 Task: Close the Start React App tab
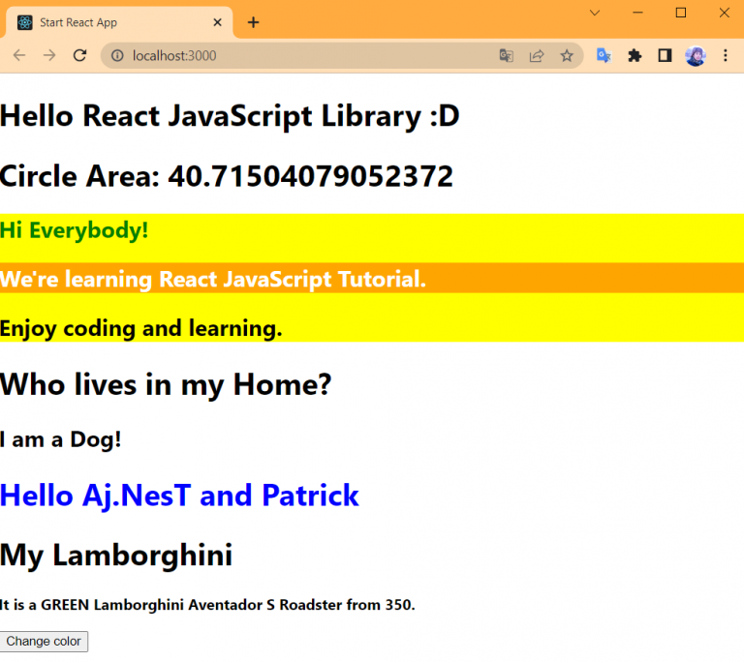pyautogui.click(x=218, y=22)
